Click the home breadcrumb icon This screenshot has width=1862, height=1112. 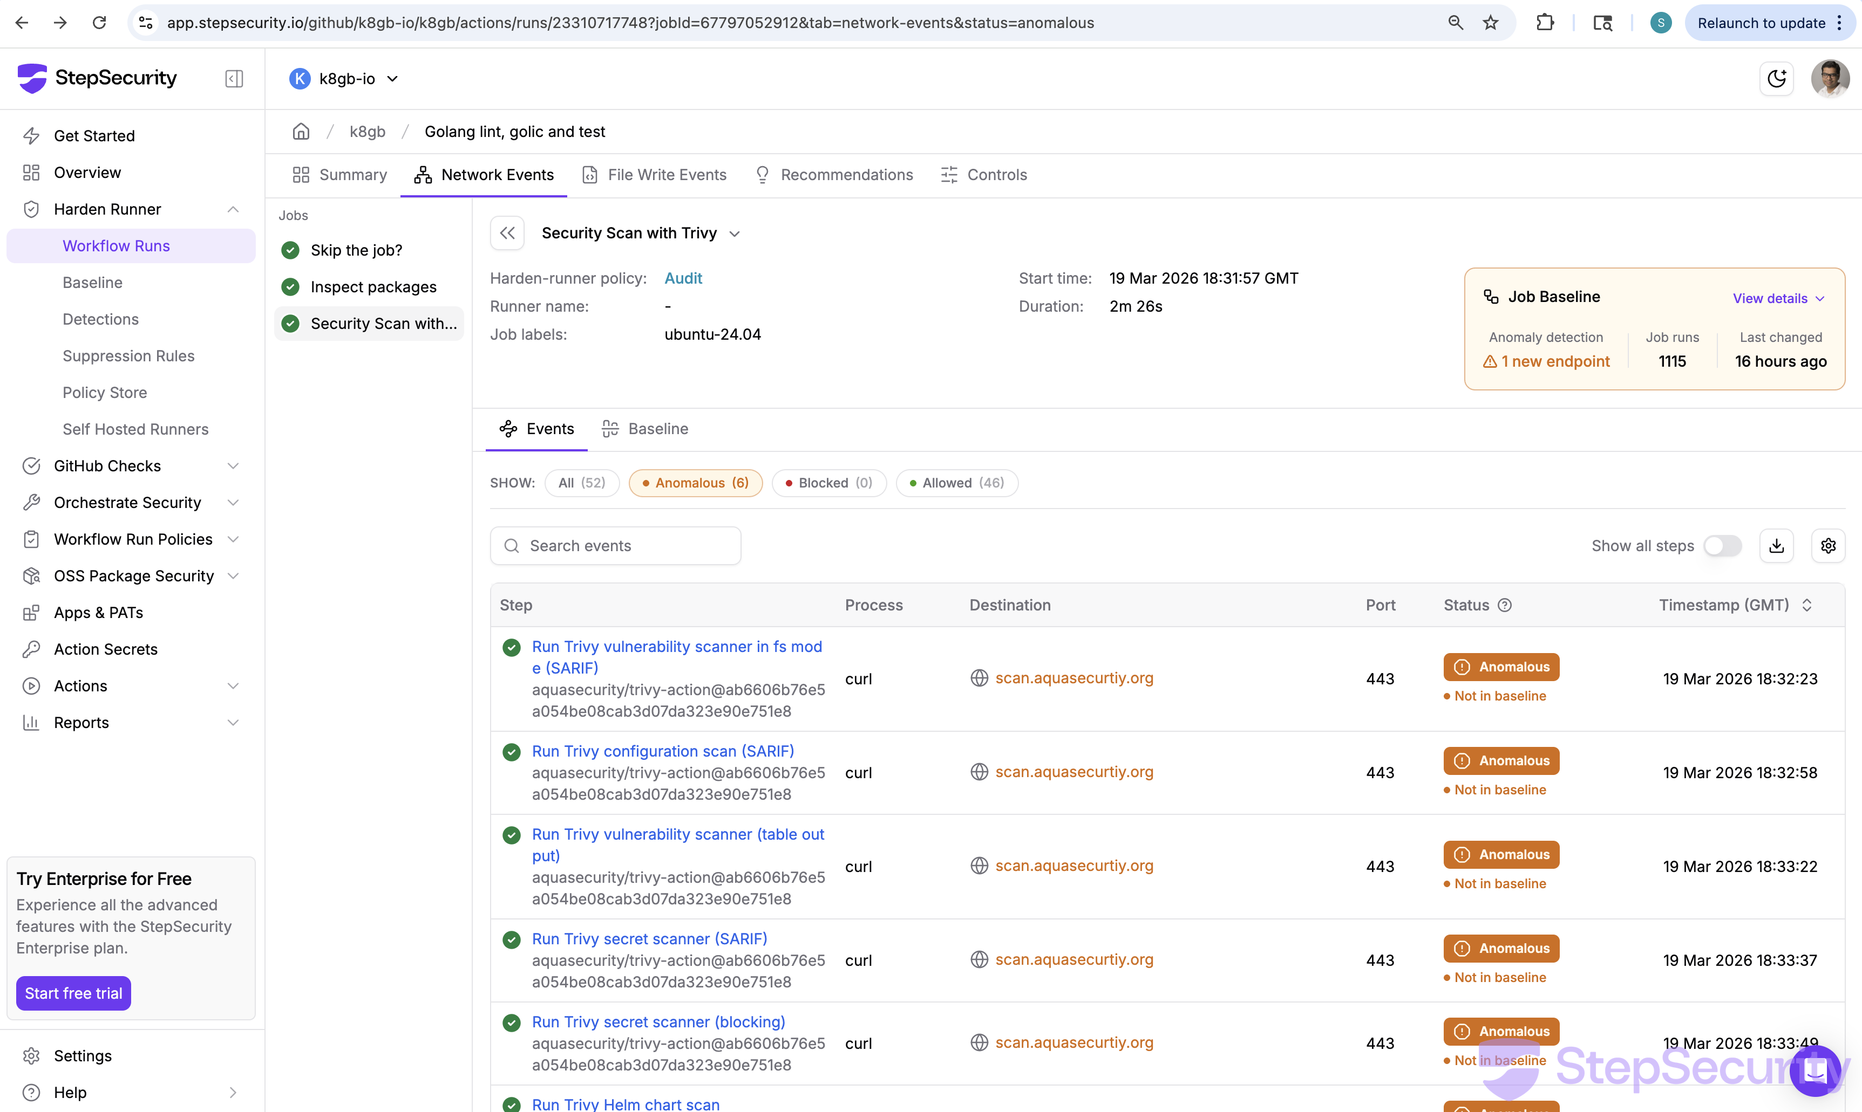pyautogui.click(x=301, y=132)
